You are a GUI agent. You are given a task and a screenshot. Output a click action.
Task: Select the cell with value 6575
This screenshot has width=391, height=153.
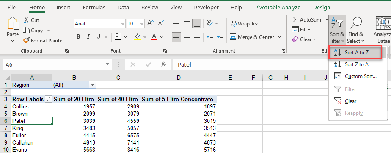pyautogui.click(x=118, y=135)
